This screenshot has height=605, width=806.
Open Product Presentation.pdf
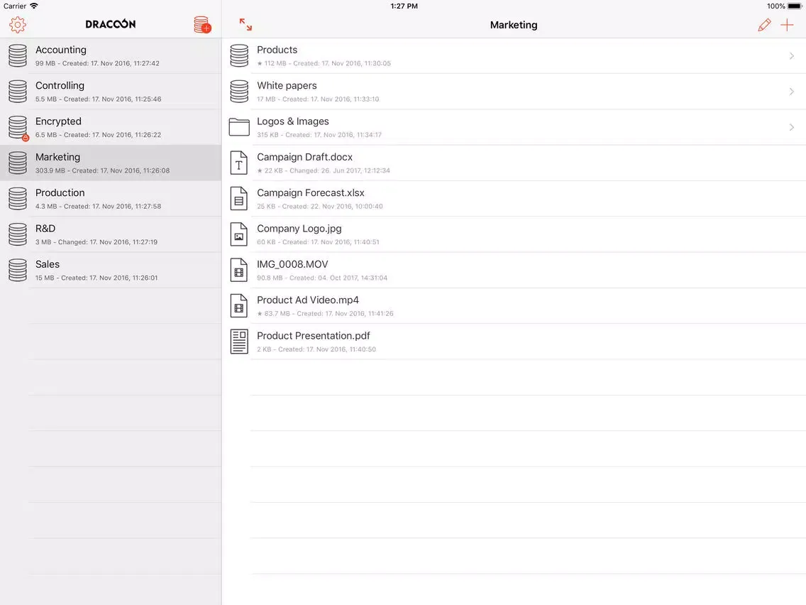[514, 341]
